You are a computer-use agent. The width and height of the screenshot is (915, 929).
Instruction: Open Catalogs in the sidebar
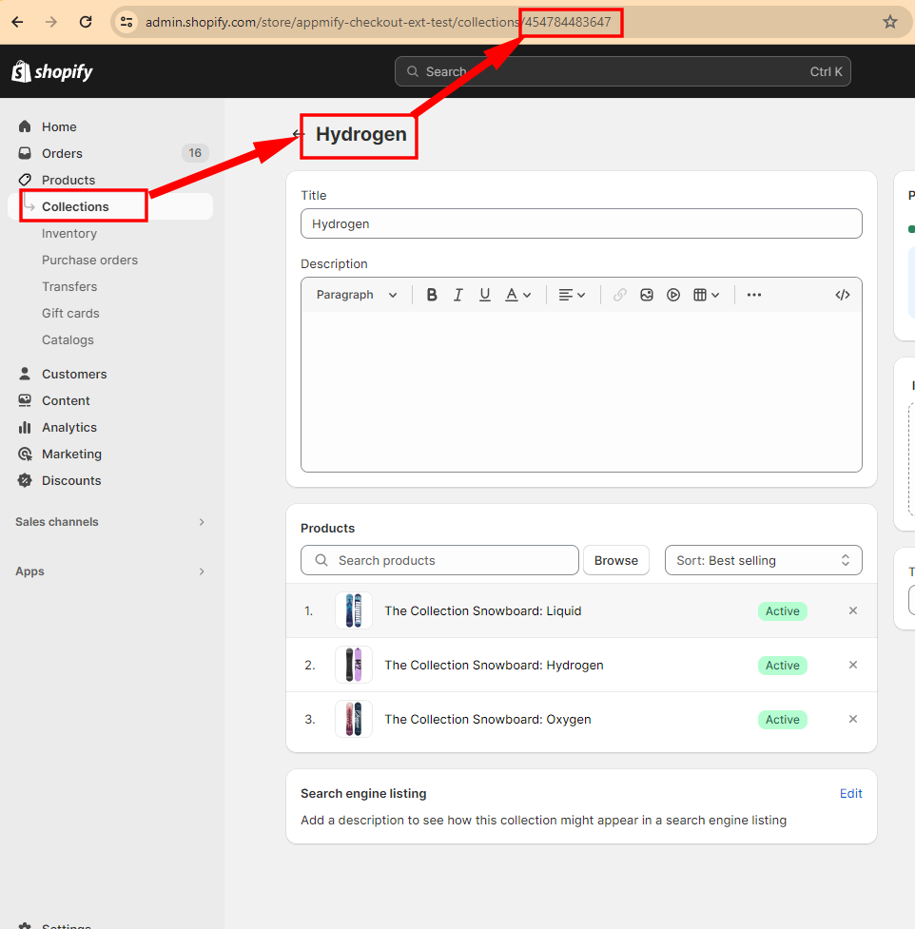point(68,340)
